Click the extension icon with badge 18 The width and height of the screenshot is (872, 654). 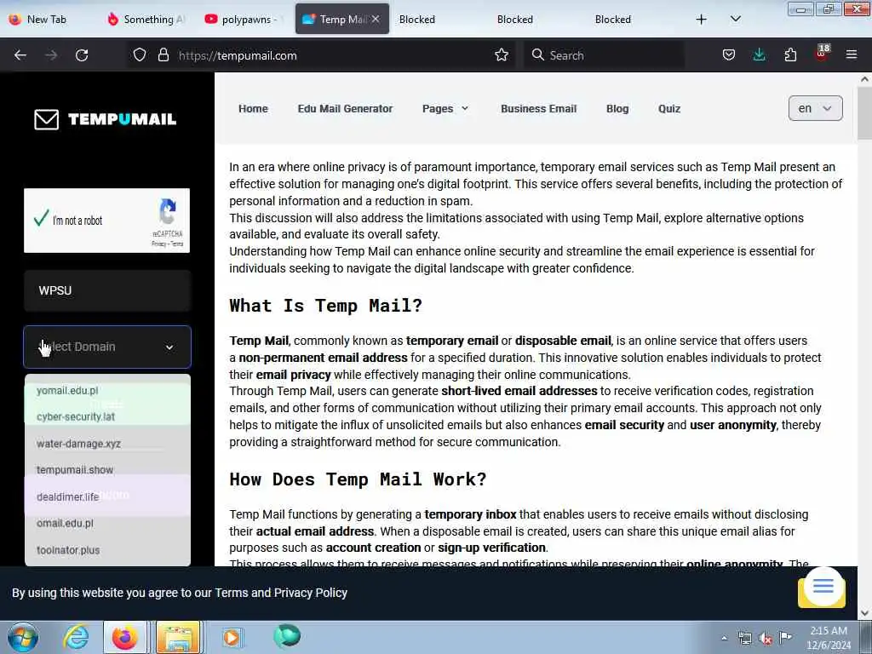click(x=822, y=54)
